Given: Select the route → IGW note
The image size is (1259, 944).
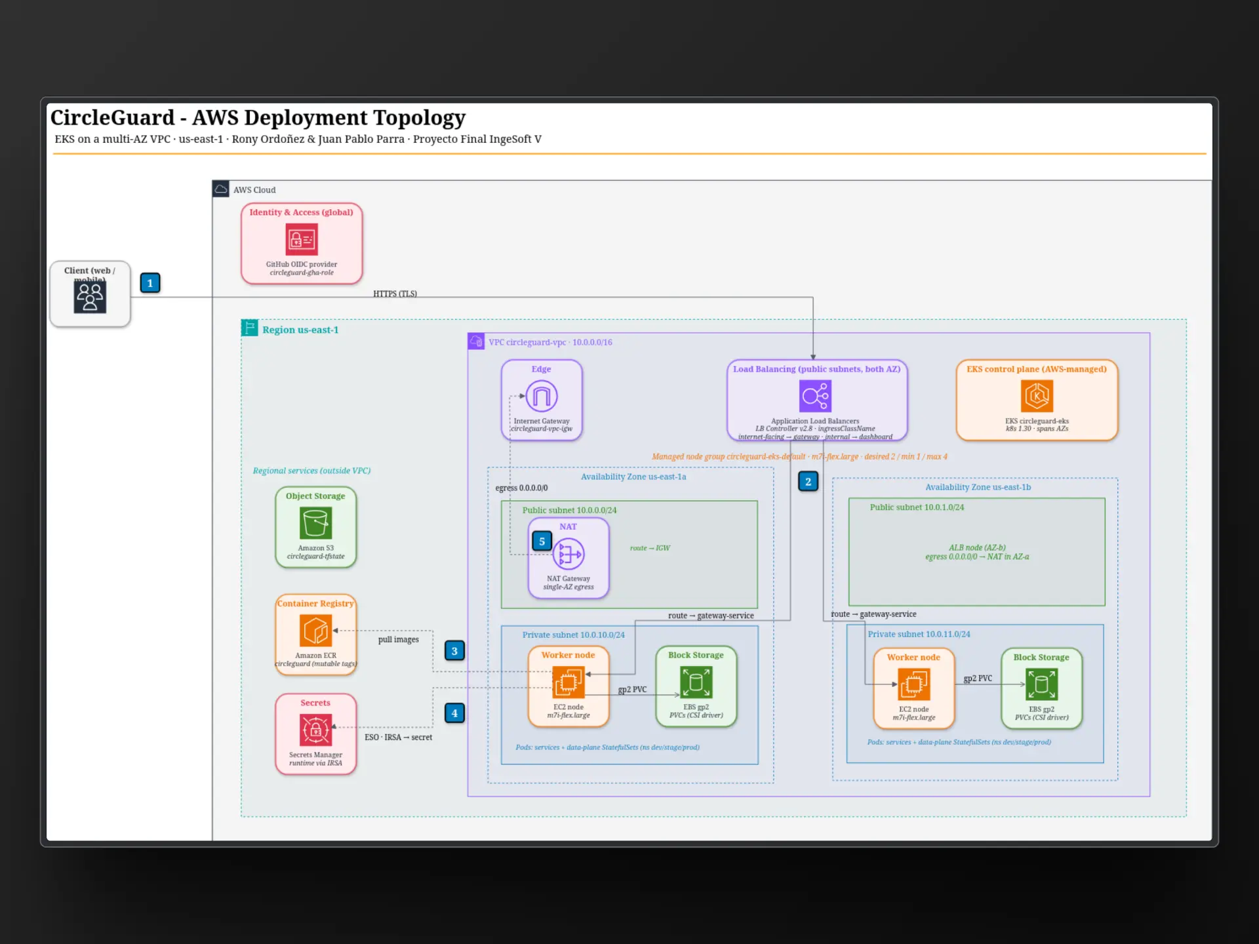Looking at the screenshot, I should click(650, 548).
